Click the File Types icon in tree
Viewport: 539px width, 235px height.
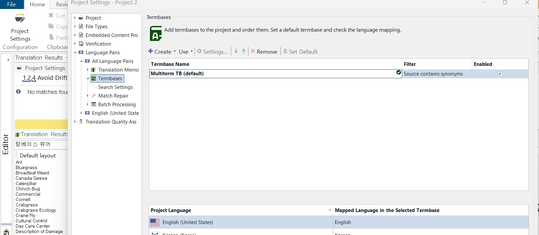pyautogui.click(x=81, y=27)
